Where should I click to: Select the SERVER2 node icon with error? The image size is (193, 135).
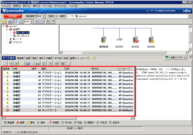tap(135, 40)
